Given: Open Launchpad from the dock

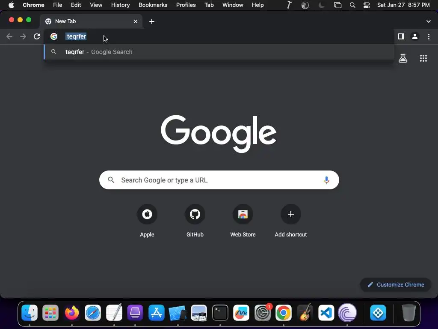Looking at the screenshot, I should pos(50,312).
